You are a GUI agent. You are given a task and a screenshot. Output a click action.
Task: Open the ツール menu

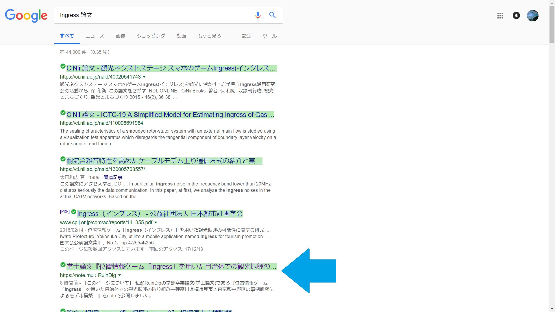pos(269,36)
